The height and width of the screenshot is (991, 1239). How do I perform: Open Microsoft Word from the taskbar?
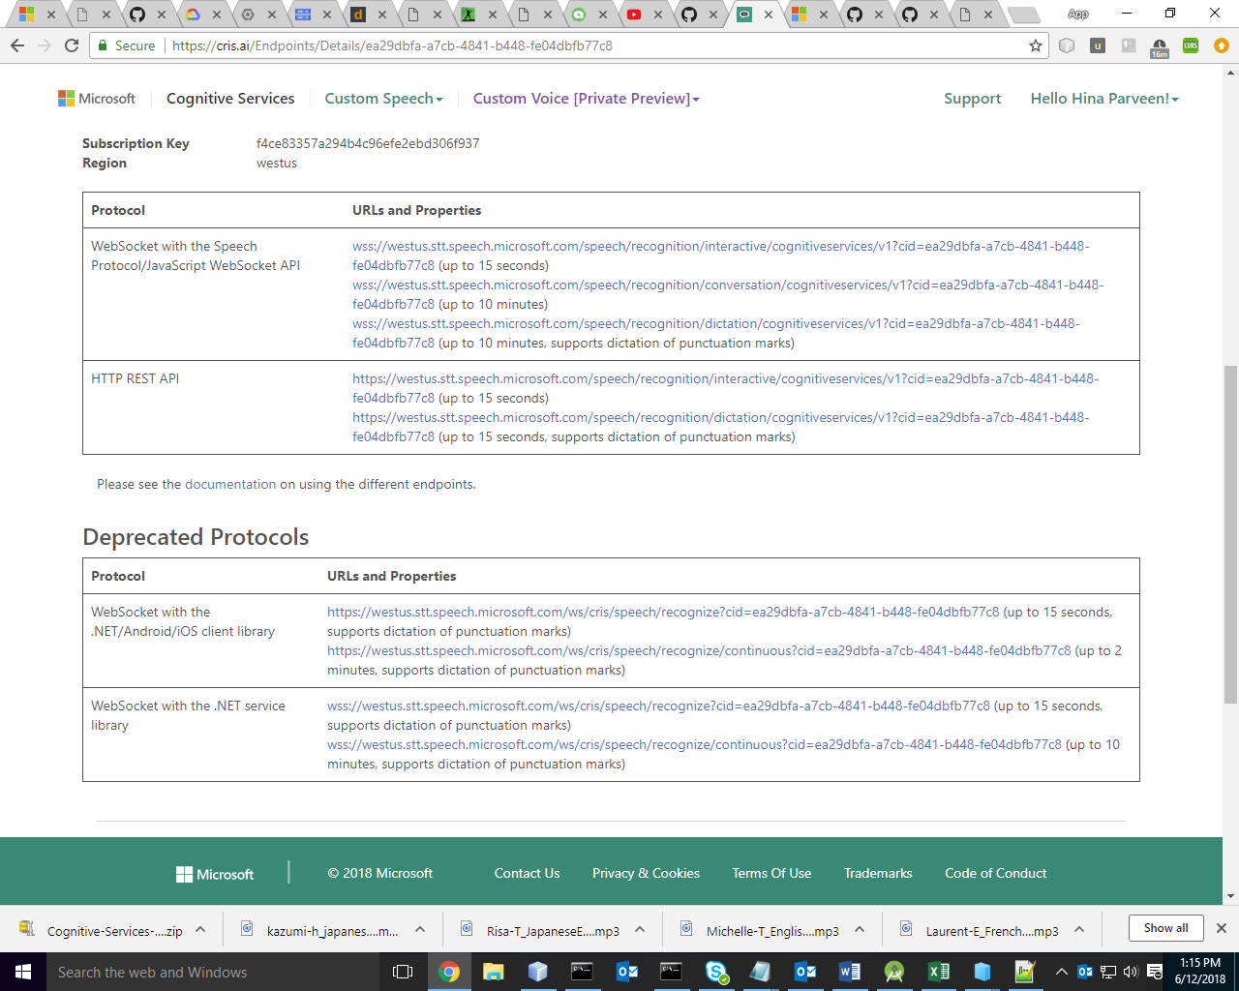coord(850,972)
